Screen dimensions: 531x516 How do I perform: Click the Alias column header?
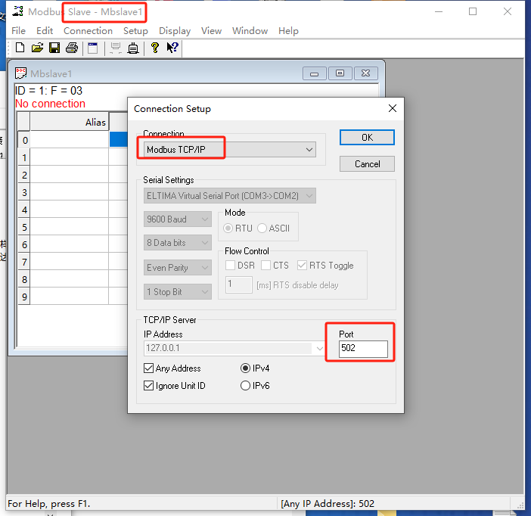(70, 122)
